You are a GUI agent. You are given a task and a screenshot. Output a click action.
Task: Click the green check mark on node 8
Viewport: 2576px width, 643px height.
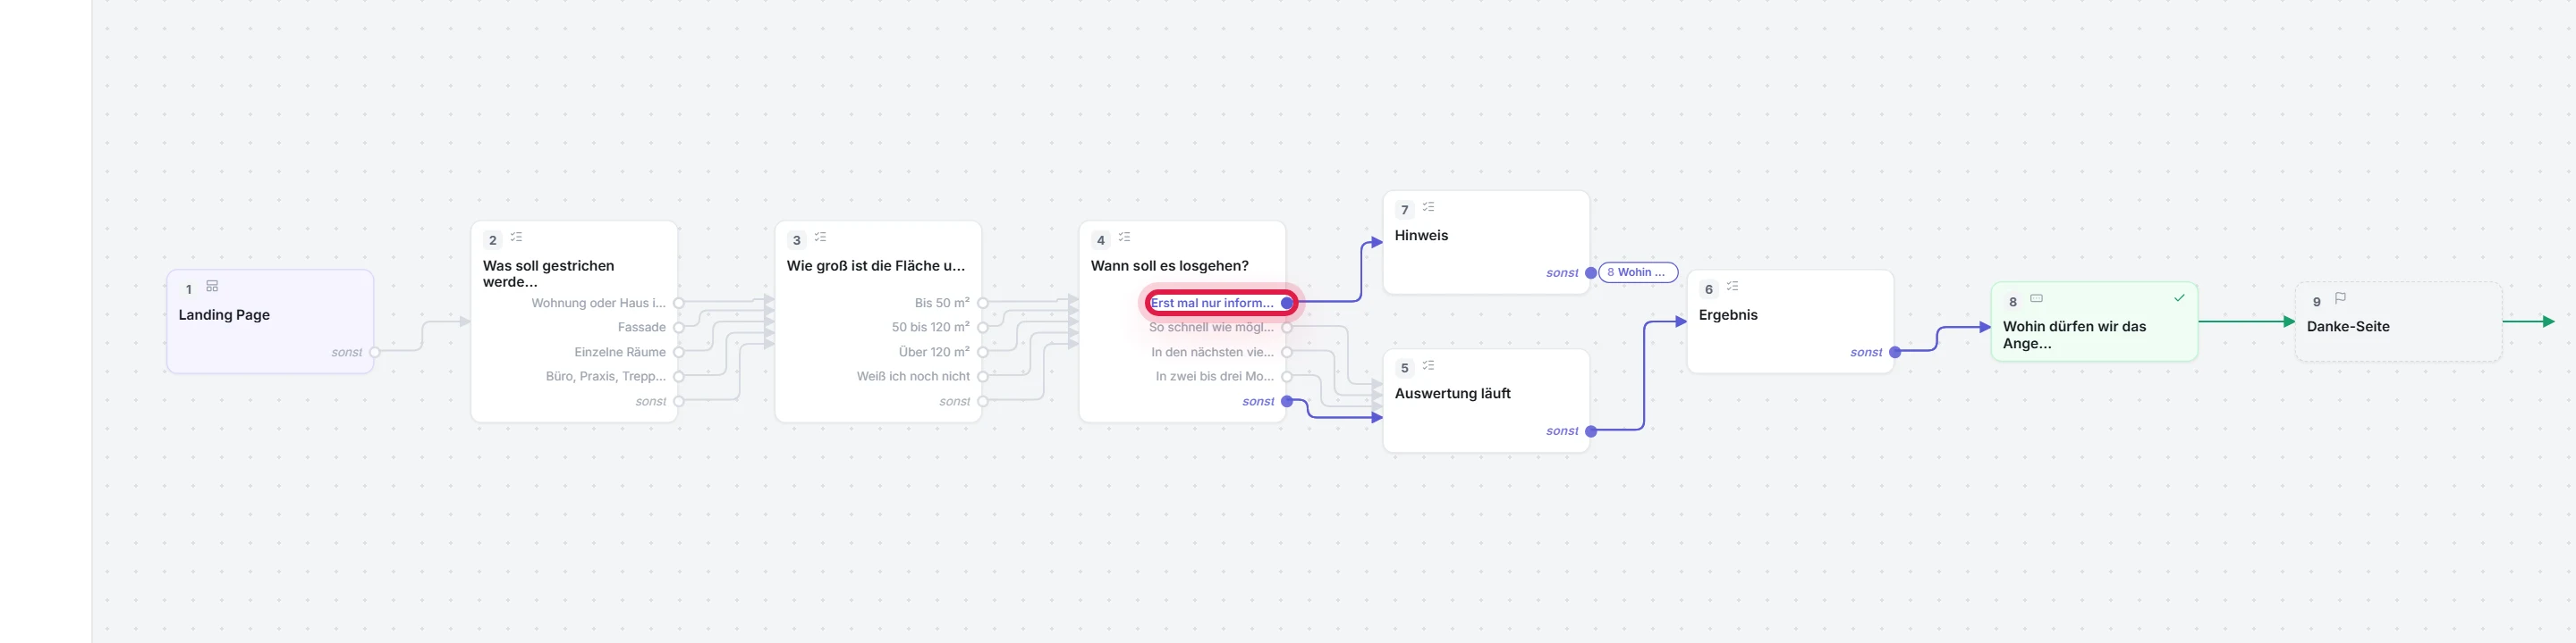pos(2179,298)
